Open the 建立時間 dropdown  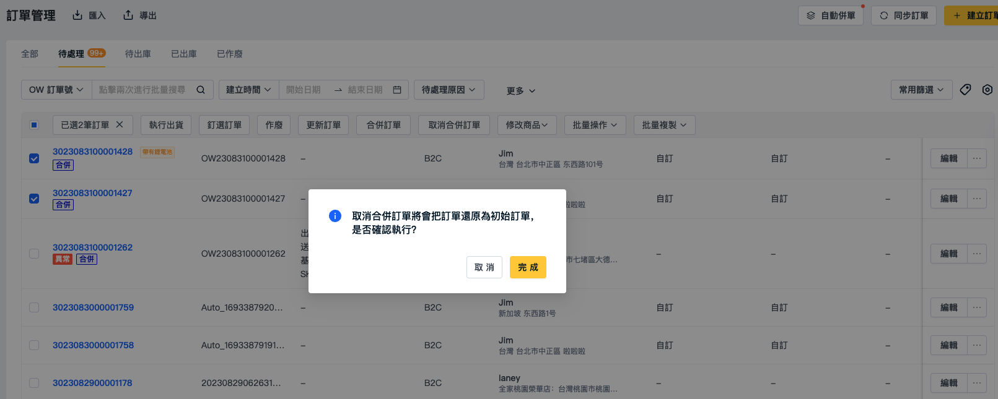249,90
